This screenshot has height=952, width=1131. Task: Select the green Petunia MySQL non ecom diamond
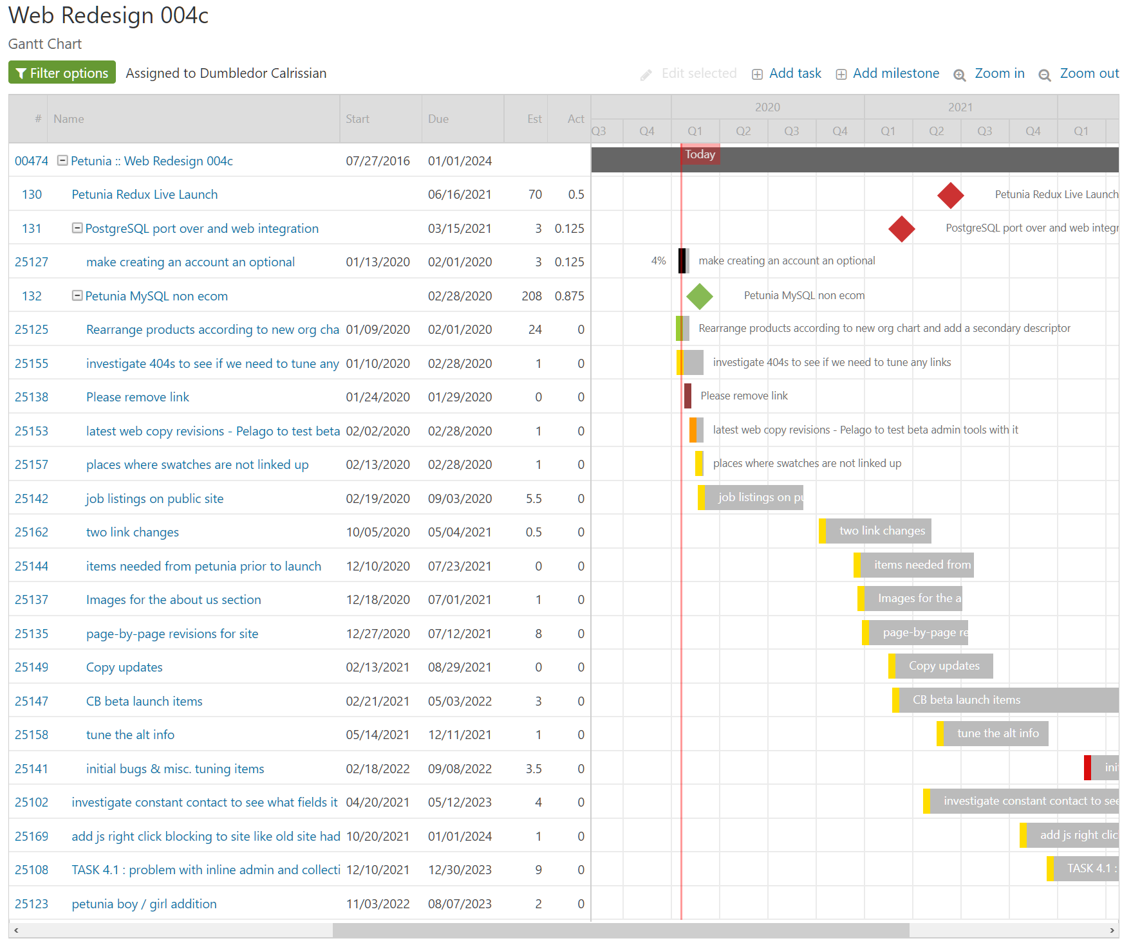pos(700,296)
